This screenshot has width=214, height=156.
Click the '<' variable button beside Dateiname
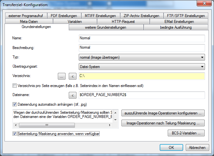73,95
